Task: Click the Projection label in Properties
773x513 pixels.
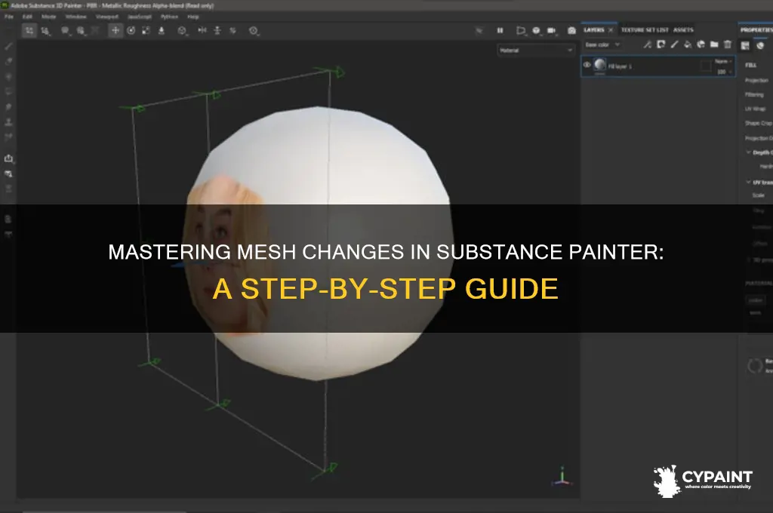Action: tap(756, 80)
